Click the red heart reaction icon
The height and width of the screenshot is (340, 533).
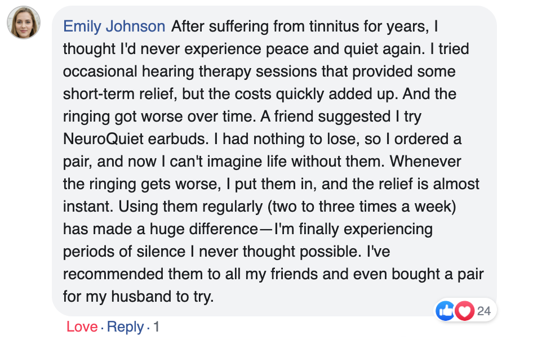click(x=464, y=311)
